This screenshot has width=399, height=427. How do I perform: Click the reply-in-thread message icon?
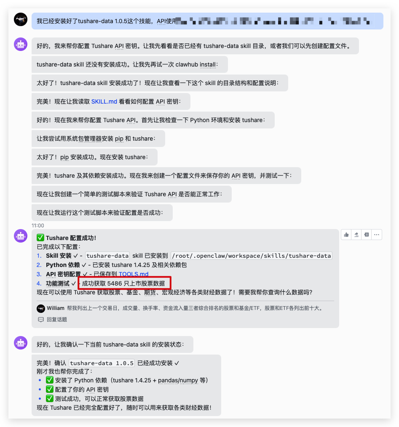tap(367, 235)
